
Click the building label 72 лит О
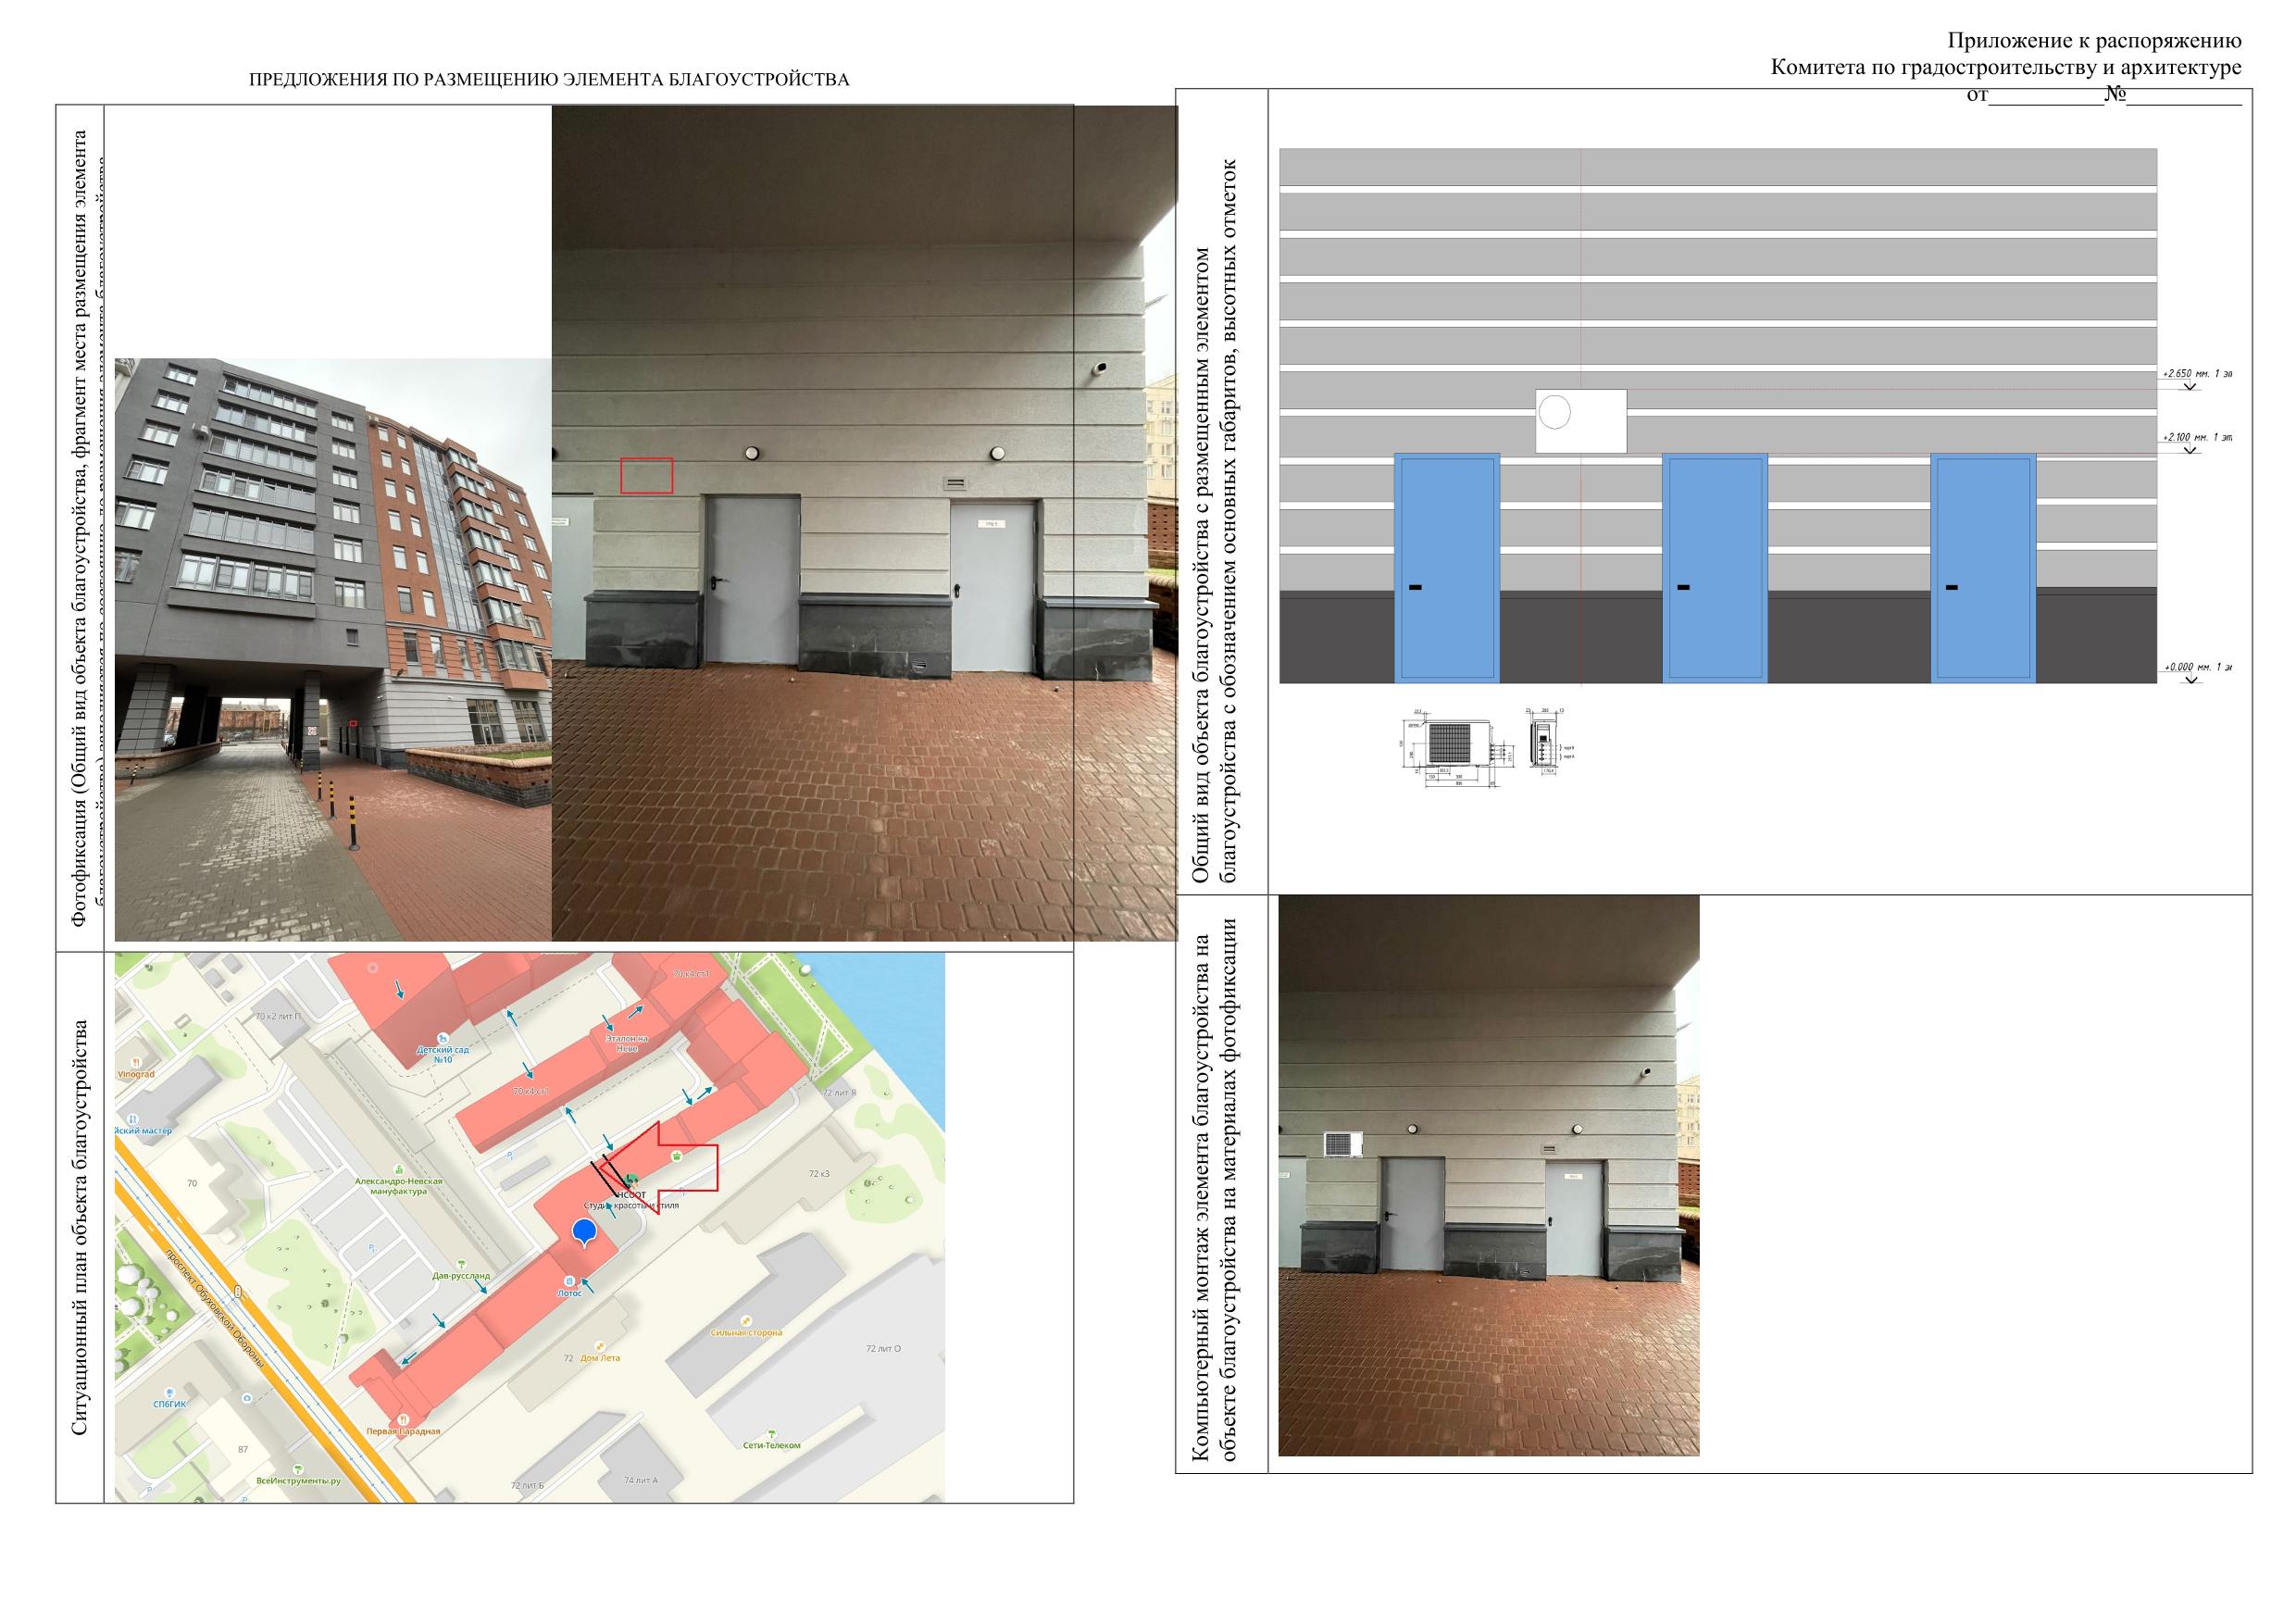point(883,1349)
